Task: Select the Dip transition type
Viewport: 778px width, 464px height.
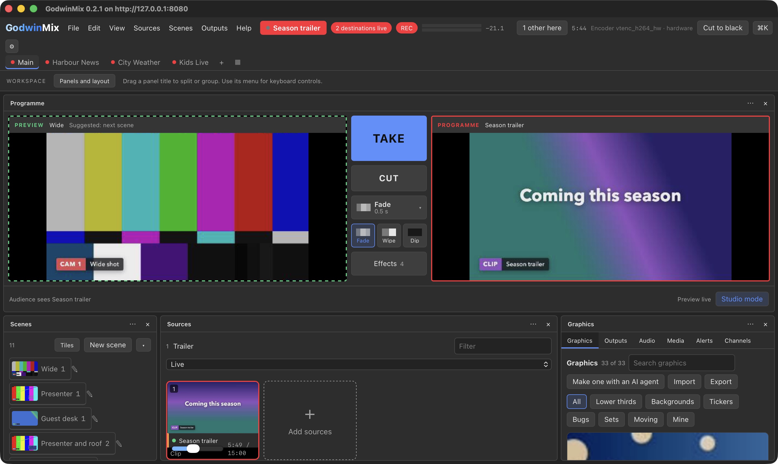Action: point(415,236)
